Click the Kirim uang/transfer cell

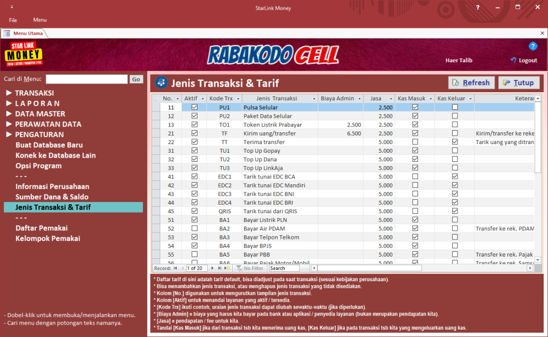coord(280,133)
